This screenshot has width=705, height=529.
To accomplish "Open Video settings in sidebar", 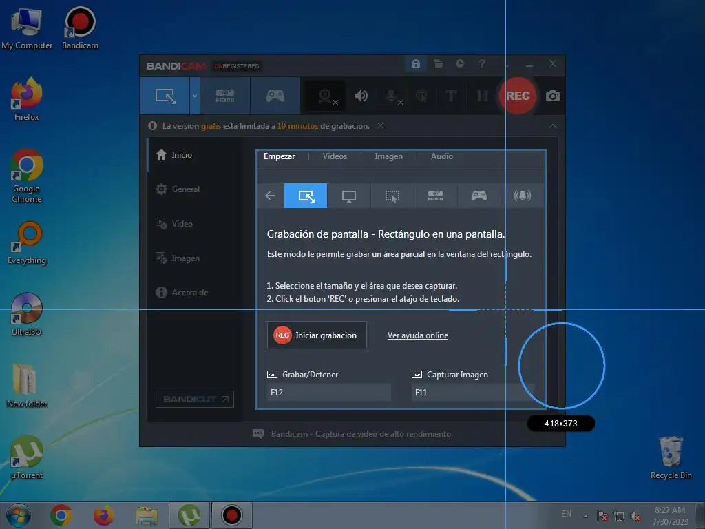I will pos(174,224).
